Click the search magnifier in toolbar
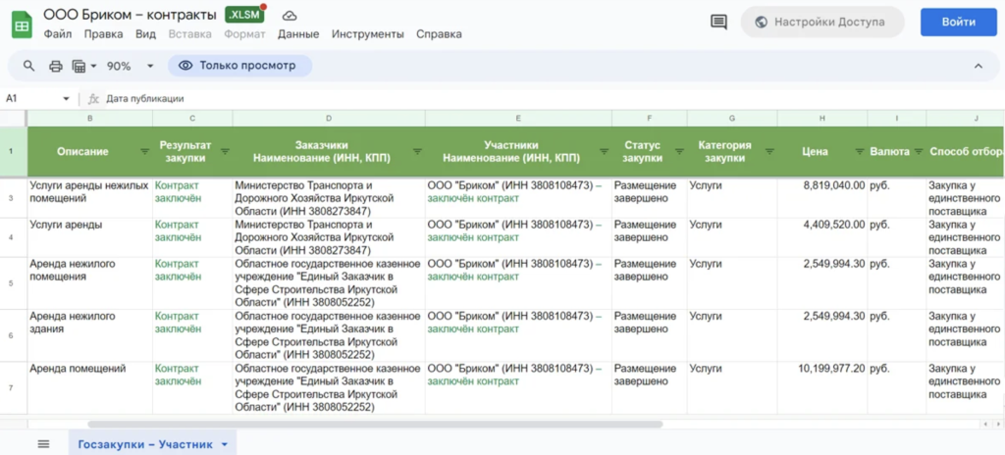Viewport: 1005px width, 455px height. tap(28, 66)
